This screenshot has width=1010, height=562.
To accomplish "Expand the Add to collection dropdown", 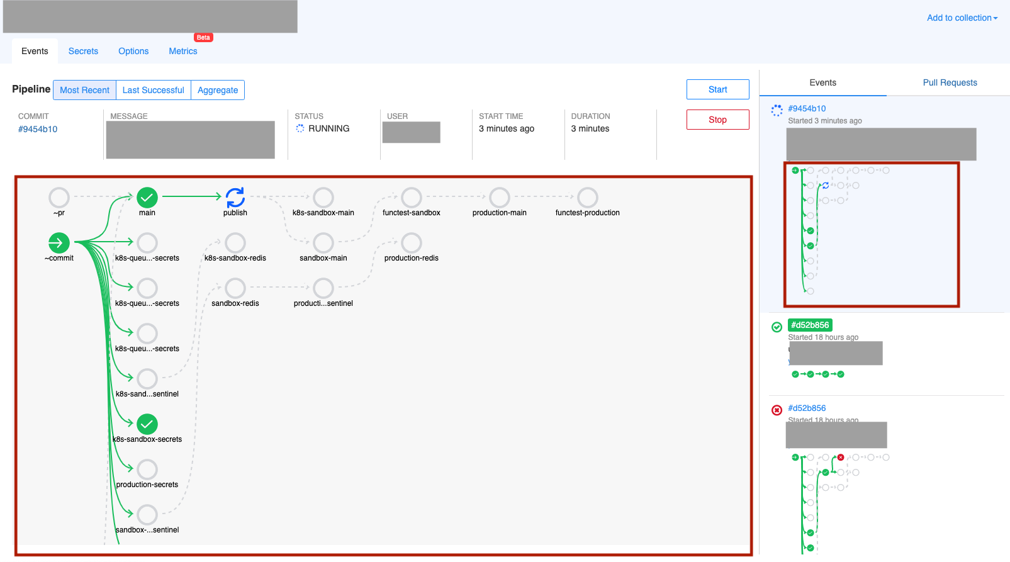I will pos(962,18).
